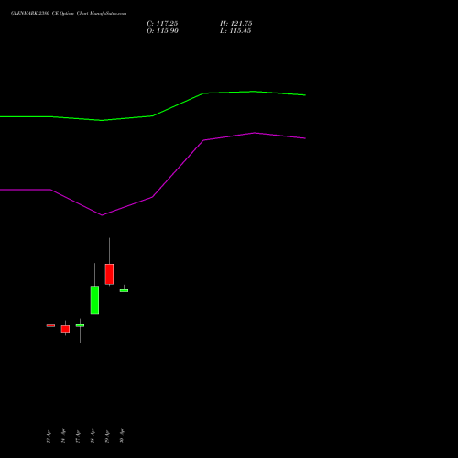
Task: Select the red candle for 24 Apr
Action: pos(65,329)
